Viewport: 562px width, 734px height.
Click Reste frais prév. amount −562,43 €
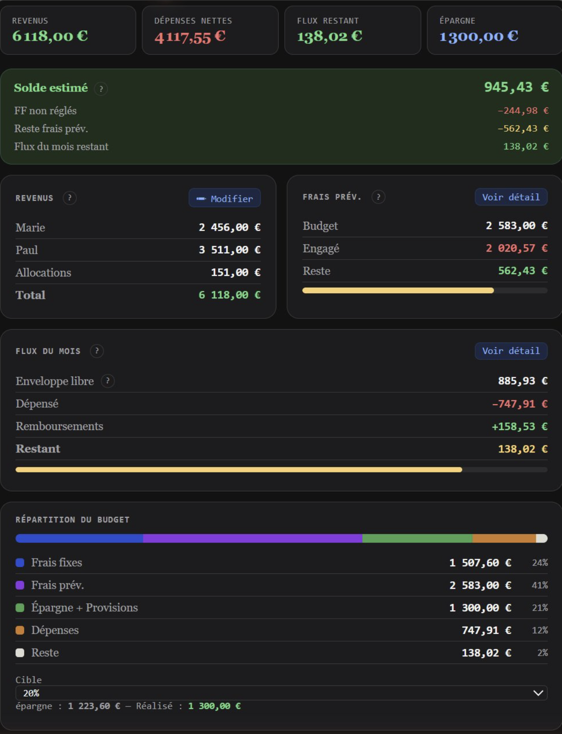[x=523, y=128]
